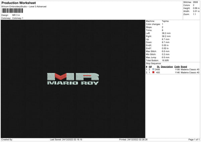Click the Right value 38.2 mm
201x142 pixels.
(166, 36)
